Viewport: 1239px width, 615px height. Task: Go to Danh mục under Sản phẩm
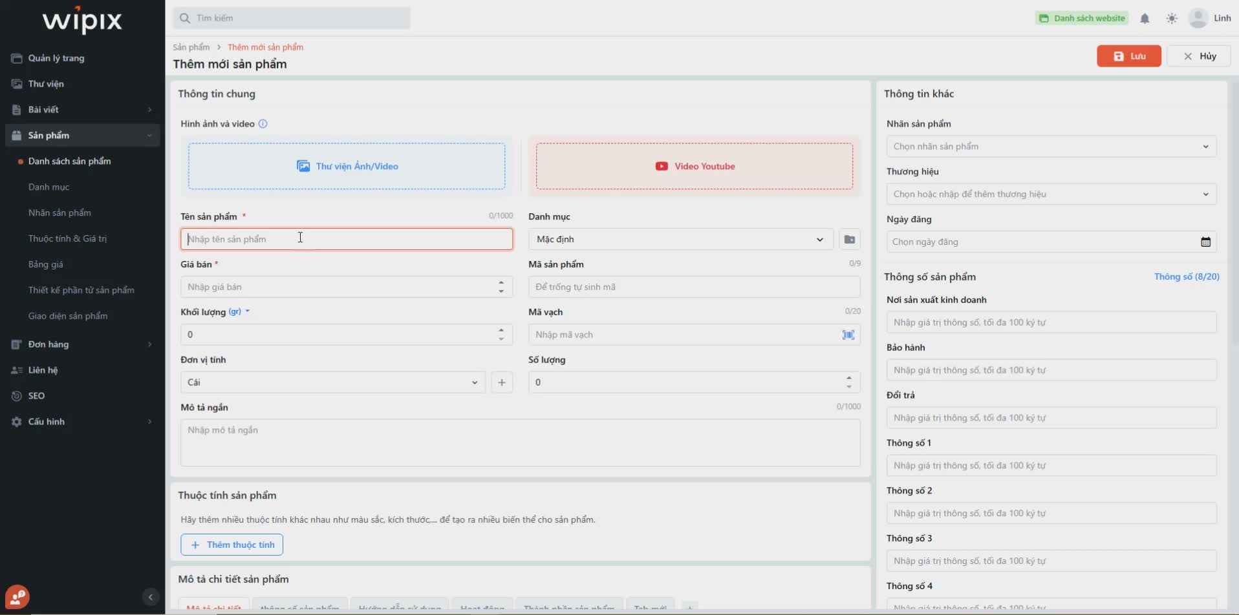point(48,187)
